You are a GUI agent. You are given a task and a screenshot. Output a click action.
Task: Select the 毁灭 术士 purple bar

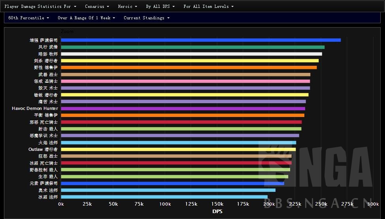tap(185, 88)
